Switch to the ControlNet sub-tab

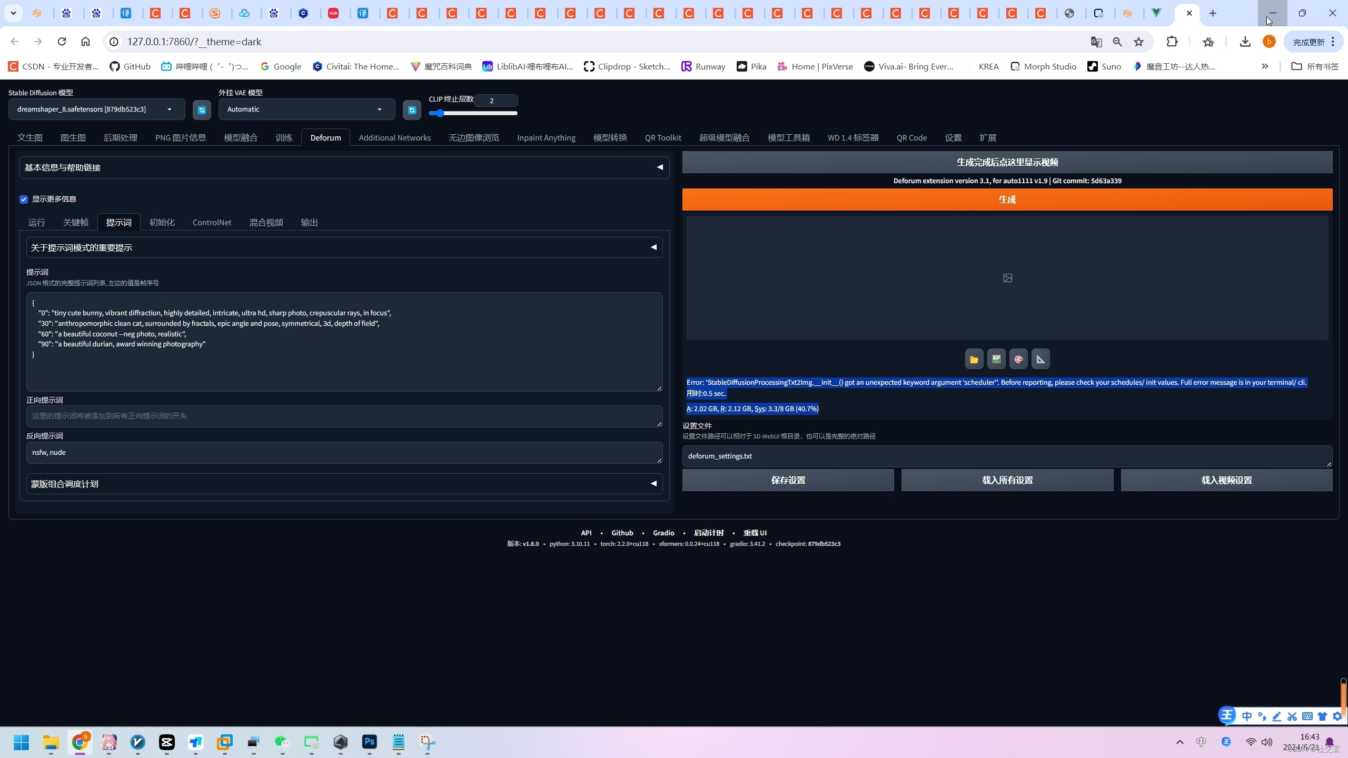coord(212,223)
